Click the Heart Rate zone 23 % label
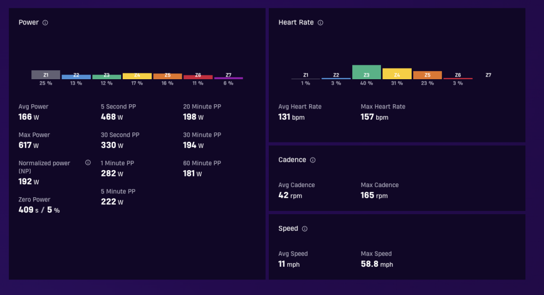 pyautogui.click(x=428, y=83)
